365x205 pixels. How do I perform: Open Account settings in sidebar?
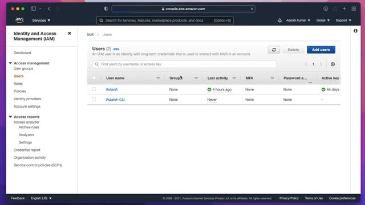[27, 106]
